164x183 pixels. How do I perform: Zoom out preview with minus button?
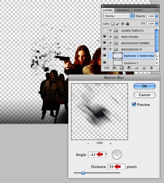click(88, 143)
